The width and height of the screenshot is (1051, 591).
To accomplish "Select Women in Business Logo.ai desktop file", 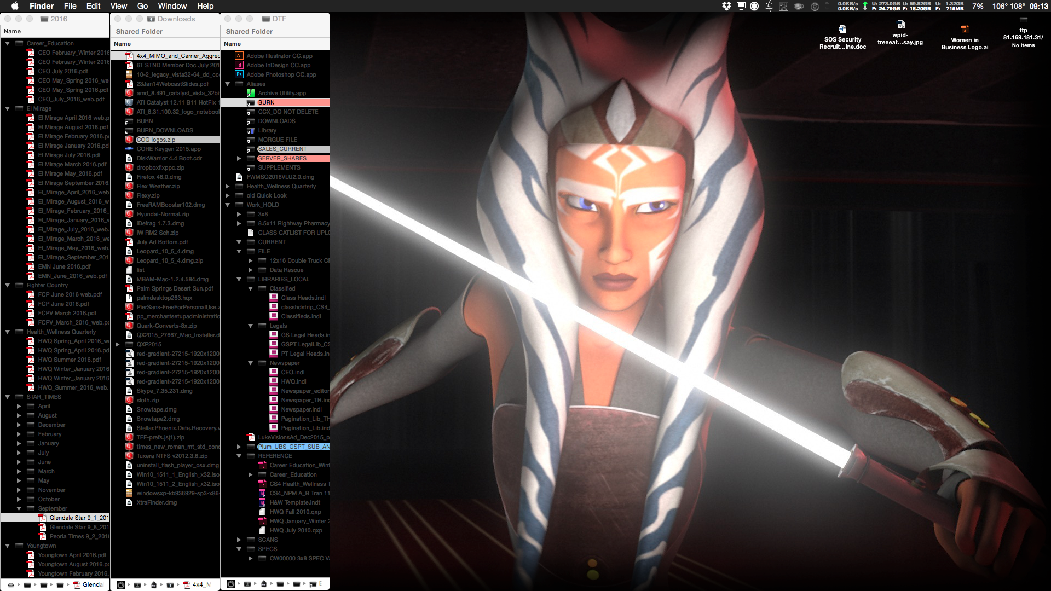I will pos(965,38).
